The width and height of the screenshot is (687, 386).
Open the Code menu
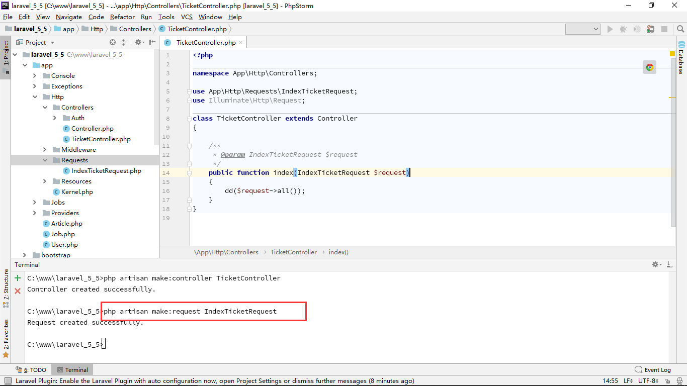pyautogui.click(x=96, y=17)
